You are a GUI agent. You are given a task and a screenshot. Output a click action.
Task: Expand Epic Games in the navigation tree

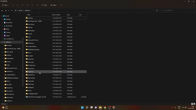point(3,52)
